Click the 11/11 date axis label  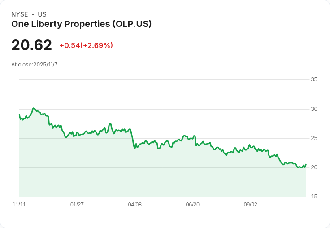point(19,204)
